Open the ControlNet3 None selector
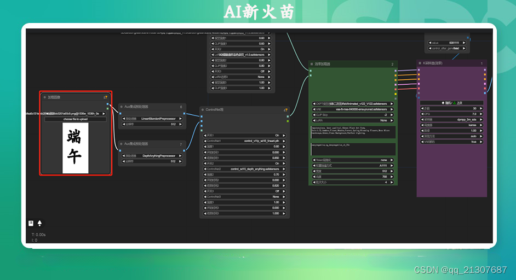This screenshot has width=516, height=280. click(x=244, y=197)
